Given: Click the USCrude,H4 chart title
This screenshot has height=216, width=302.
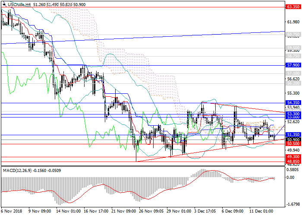Looking at the screenshot, I should [19, 4].
